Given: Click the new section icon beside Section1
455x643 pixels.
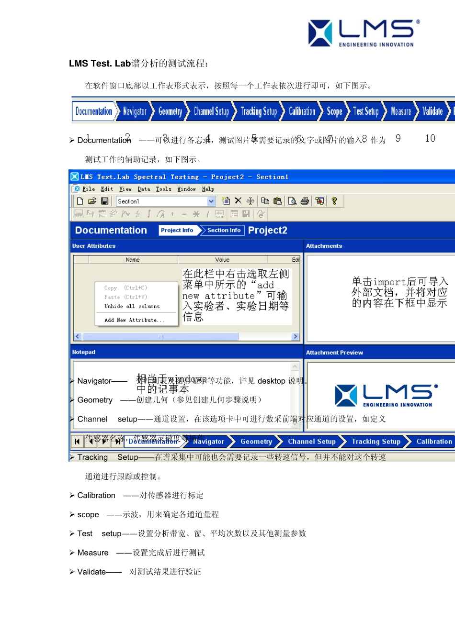Looking at the screenshot, I should (x=226, y=201).
